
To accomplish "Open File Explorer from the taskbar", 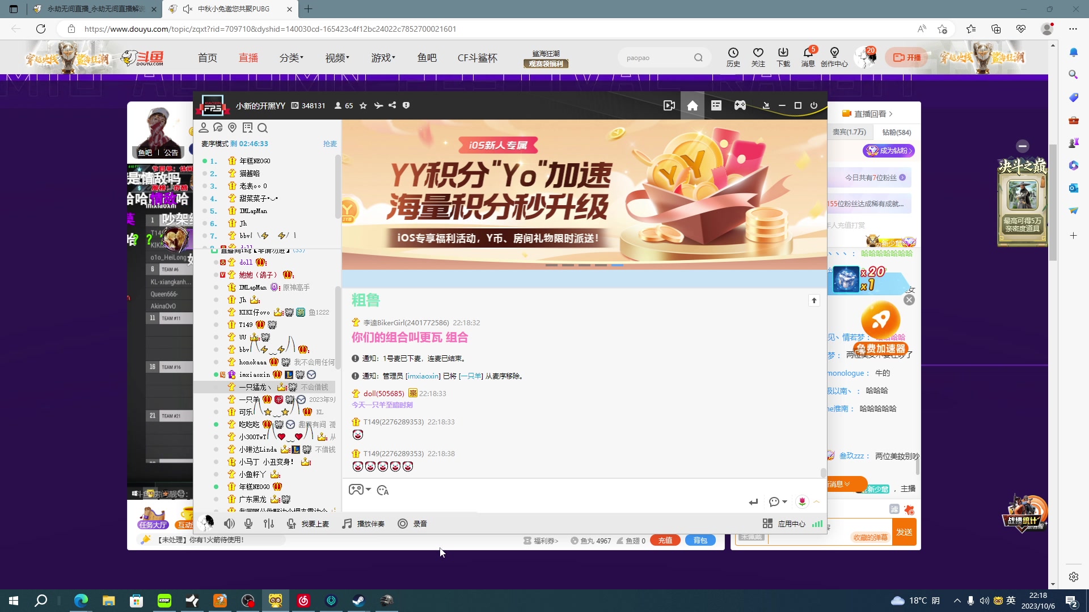I will (108, 601).
